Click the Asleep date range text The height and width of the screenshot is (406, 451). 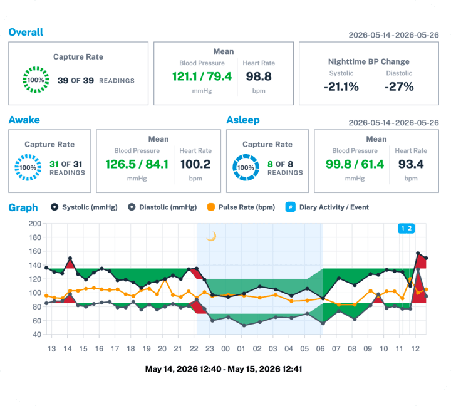pyautogui.click(x=394, y=123)
